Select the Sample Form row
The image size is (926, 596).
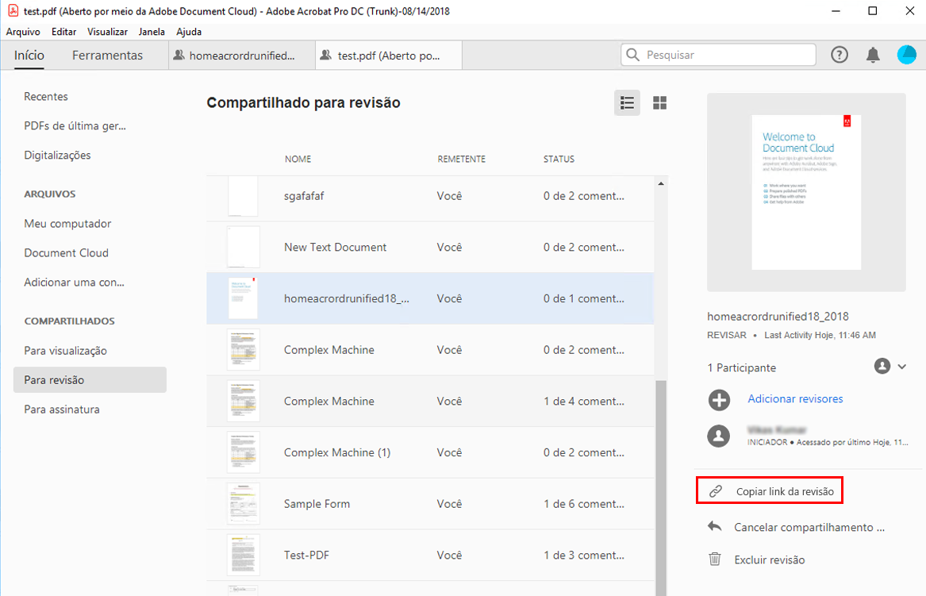coord(430,504)
